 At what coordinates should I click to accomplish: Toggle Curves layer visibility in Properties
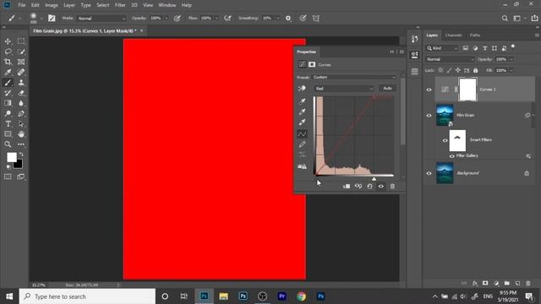tap(381, 187)
